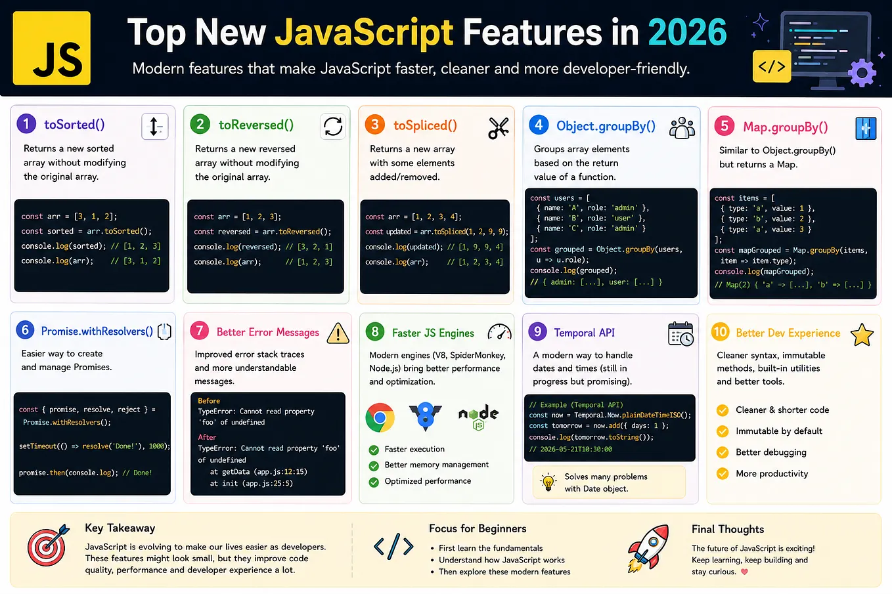Click the Map.groupBy() heading
Screen dimensions: 892x594
[x=785, y=127]
